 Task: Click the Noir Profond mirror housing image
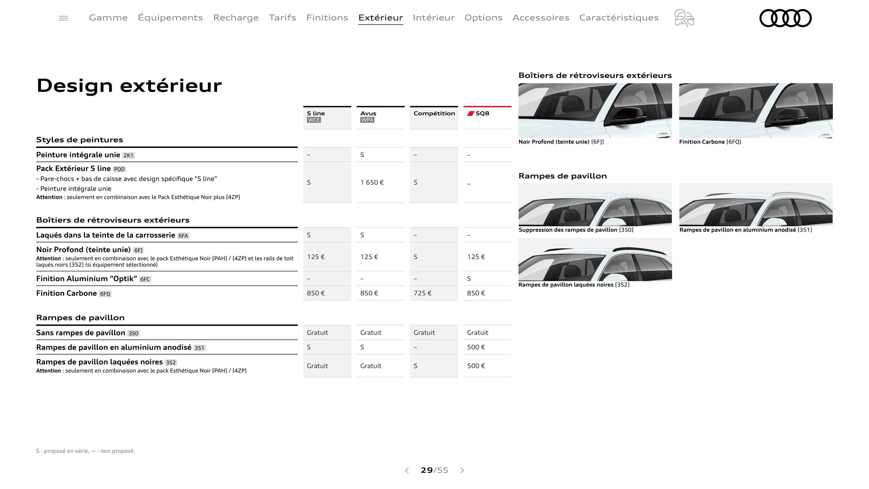595,110
